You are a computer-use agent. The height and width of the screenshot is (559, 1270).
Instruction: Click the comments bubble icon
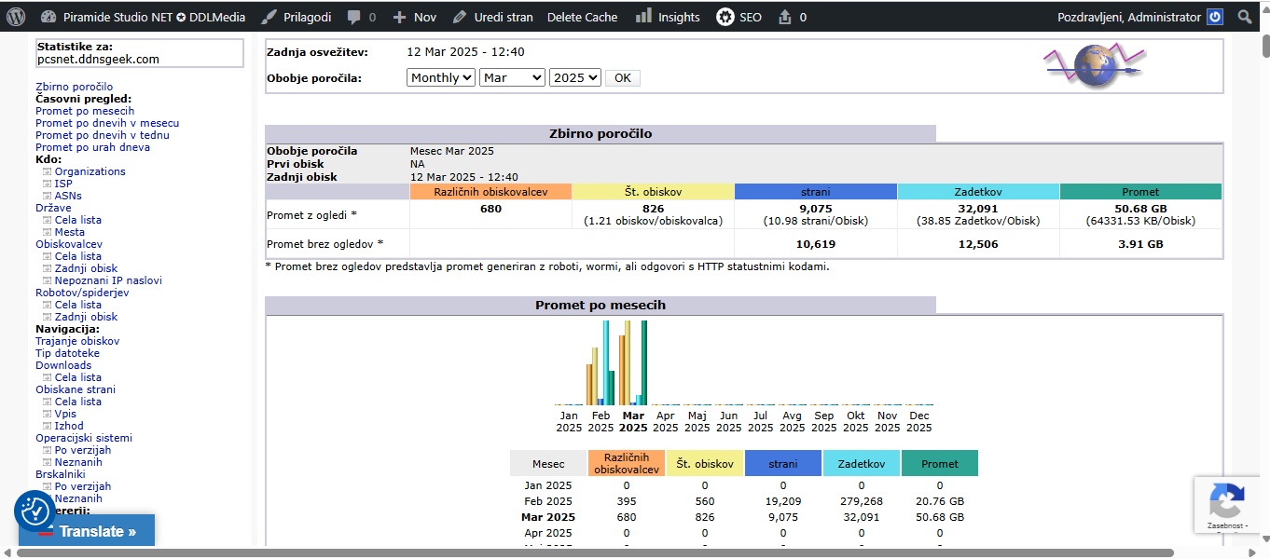[x=353, y=17]
